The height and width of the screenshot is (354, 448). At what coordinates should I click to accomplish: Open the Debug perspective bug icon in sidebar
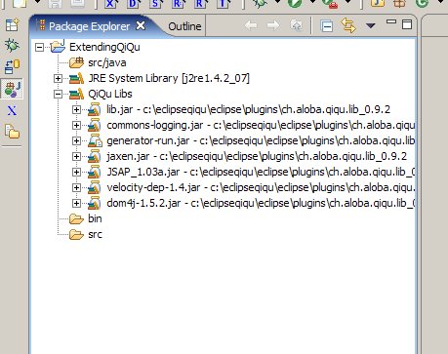click(12, 45)
